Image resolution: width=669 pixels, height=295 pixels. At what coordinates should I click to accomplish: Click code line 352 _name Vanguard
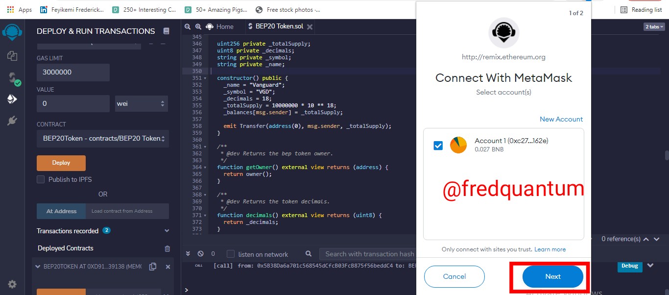click(x=254, y=85)
